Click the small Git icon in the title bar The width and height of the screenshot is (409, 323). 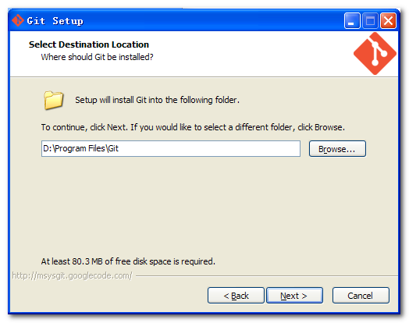(x=17, y=20)
